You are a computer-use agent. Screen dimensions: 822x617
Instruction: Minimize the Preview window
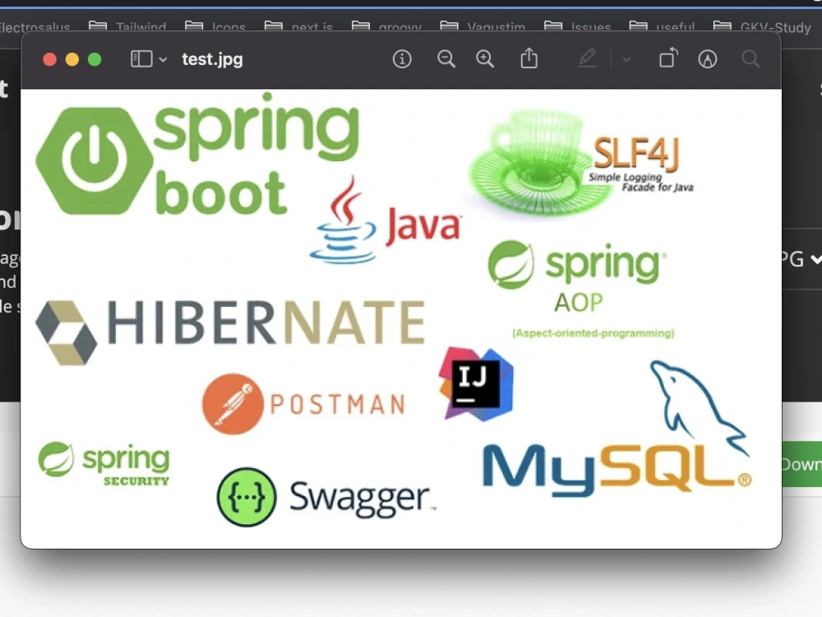72,58
